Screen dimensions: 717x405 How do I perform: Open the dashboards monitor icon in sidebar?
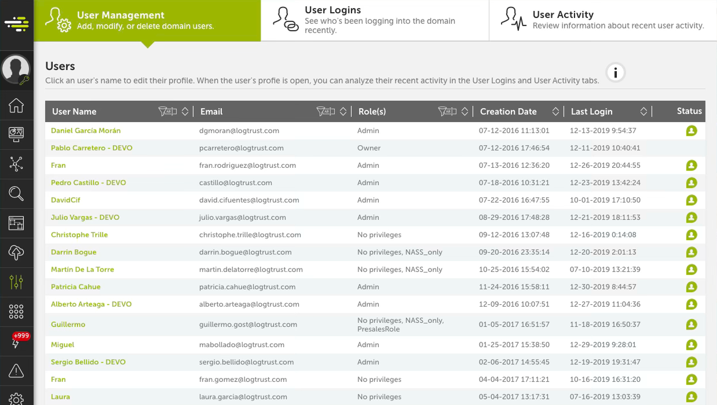point(17,135)
